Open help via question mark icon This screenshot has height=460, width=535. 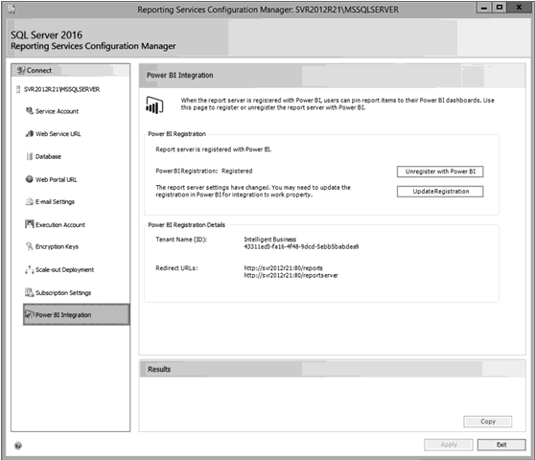(x=18, y=446)
